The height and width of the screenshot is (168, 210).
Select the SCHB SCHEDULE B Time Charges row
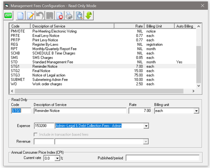[x=103, y=53]
